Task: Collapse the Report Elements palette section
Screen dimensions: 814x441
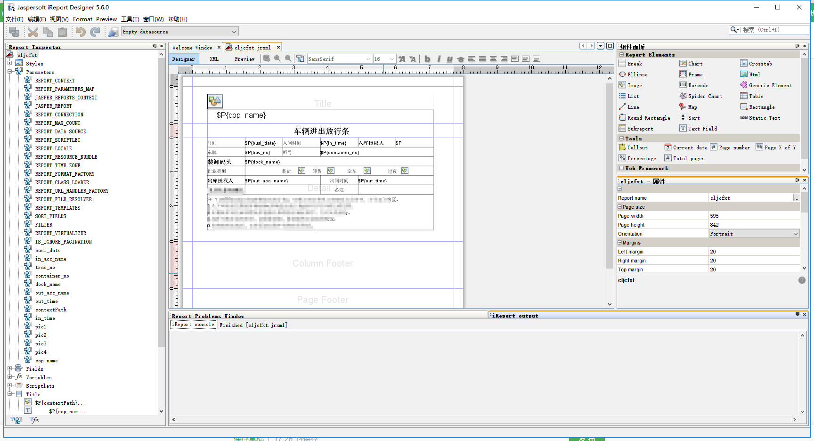Action: 622,55
